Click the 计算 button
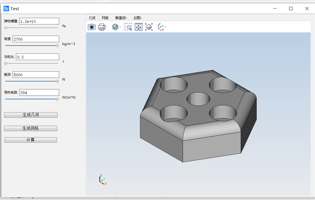Image resolution: width=315 pixels, height=200 pixels. [x=31, y=140]
